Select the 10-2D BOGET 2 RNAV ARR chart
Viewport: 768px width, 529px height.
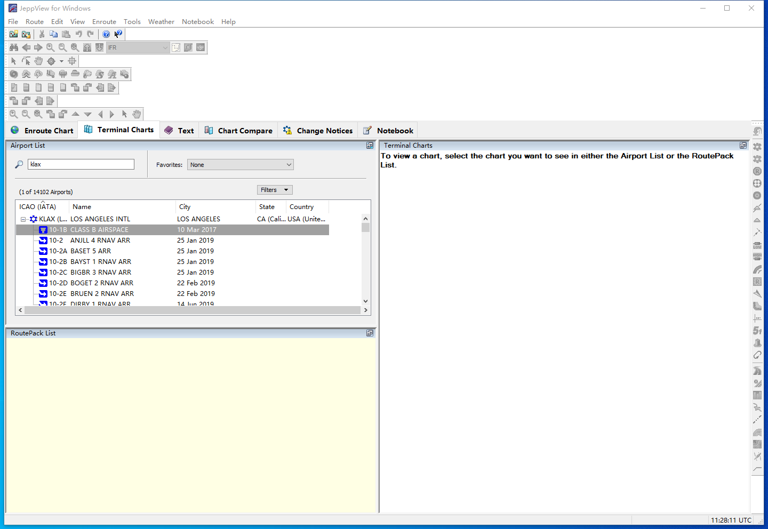[172, 283]
